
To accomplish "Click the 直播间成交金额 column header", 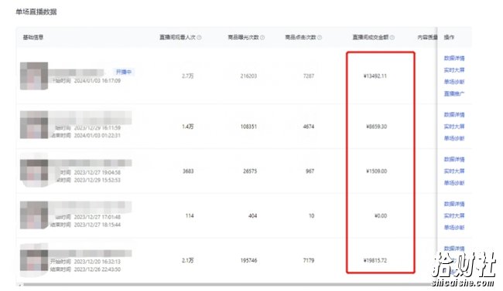I will [371, 38].
